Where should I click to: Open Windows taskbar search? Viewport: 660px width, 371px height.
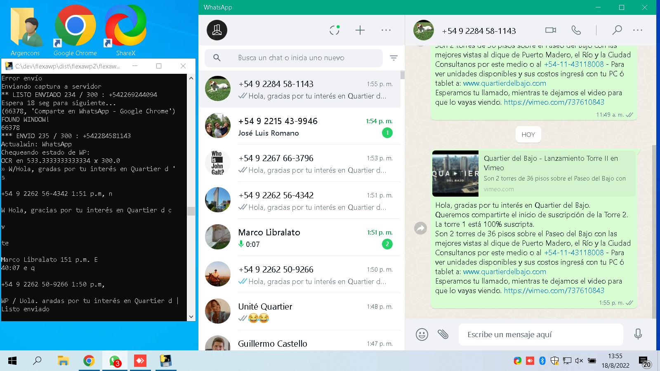click(37, 361)
